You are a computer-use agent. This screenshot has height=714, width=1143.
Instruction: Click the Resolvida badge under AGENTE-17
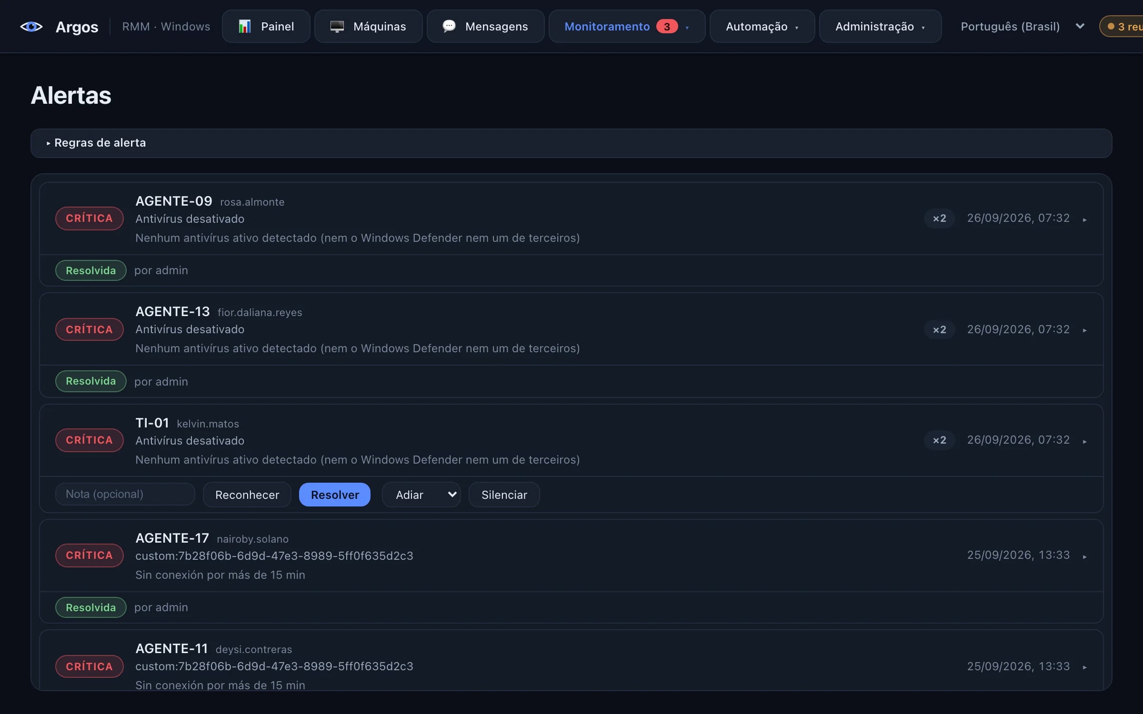click(91, 607)
